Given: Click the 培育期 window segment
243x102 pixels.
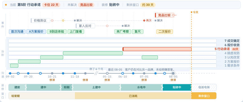Looking at the screenshot, I should tap(41, 96).
